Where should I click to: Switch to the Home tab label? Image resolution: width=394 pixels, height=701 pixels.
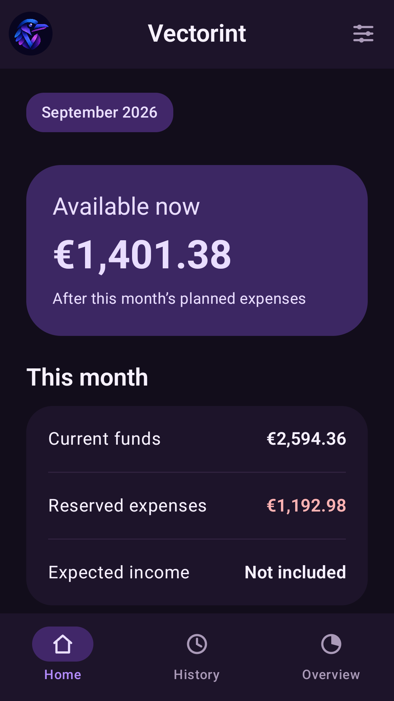pos(63,675)
